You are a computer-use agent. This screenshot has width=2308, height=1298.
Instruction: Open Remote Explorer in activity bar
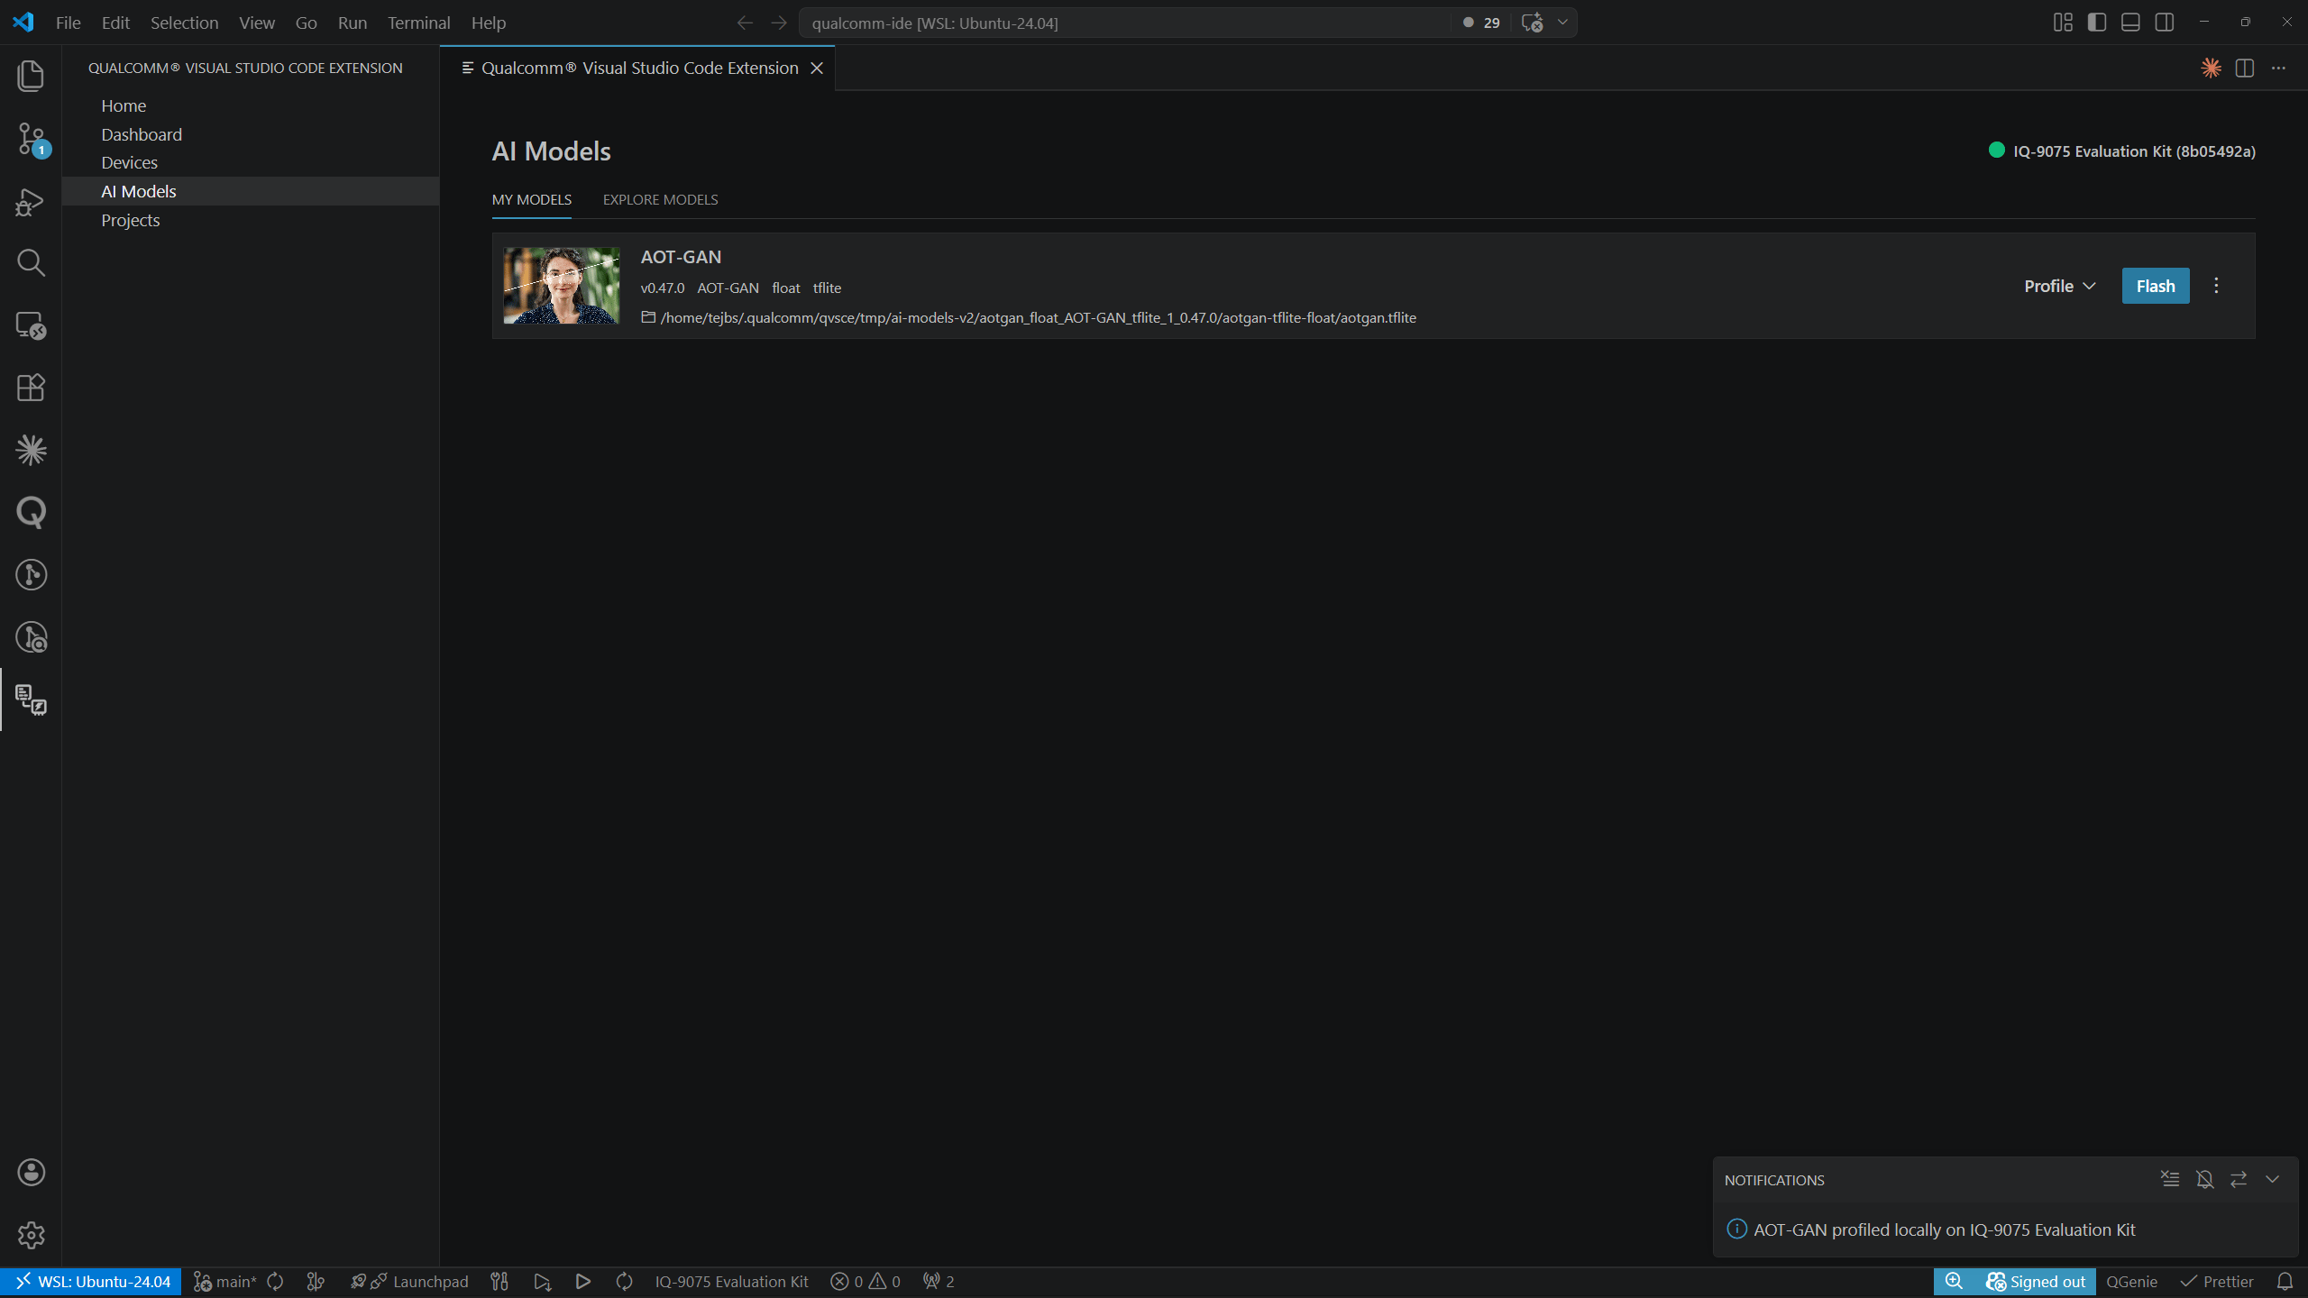31,325
